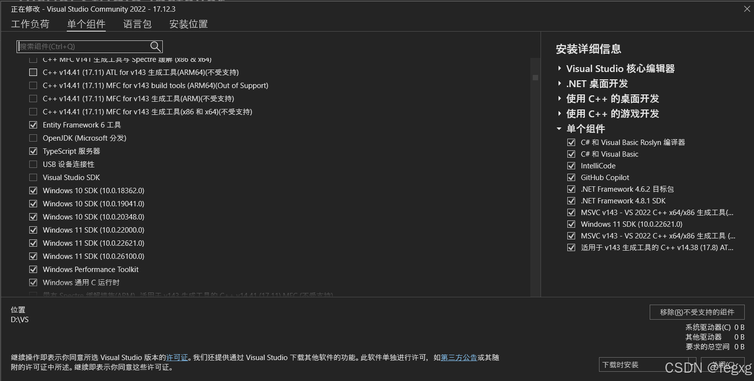This screenshot has width=754, height=381.
Task: Select the 单个组件 tab
Action: tap(86, 24)
